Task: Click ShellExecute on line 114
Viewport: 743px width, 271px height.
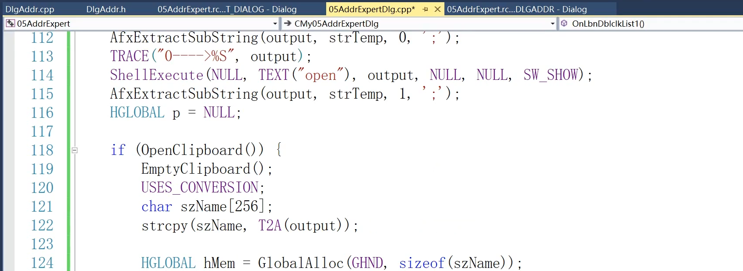Action: tap(157, 75)
